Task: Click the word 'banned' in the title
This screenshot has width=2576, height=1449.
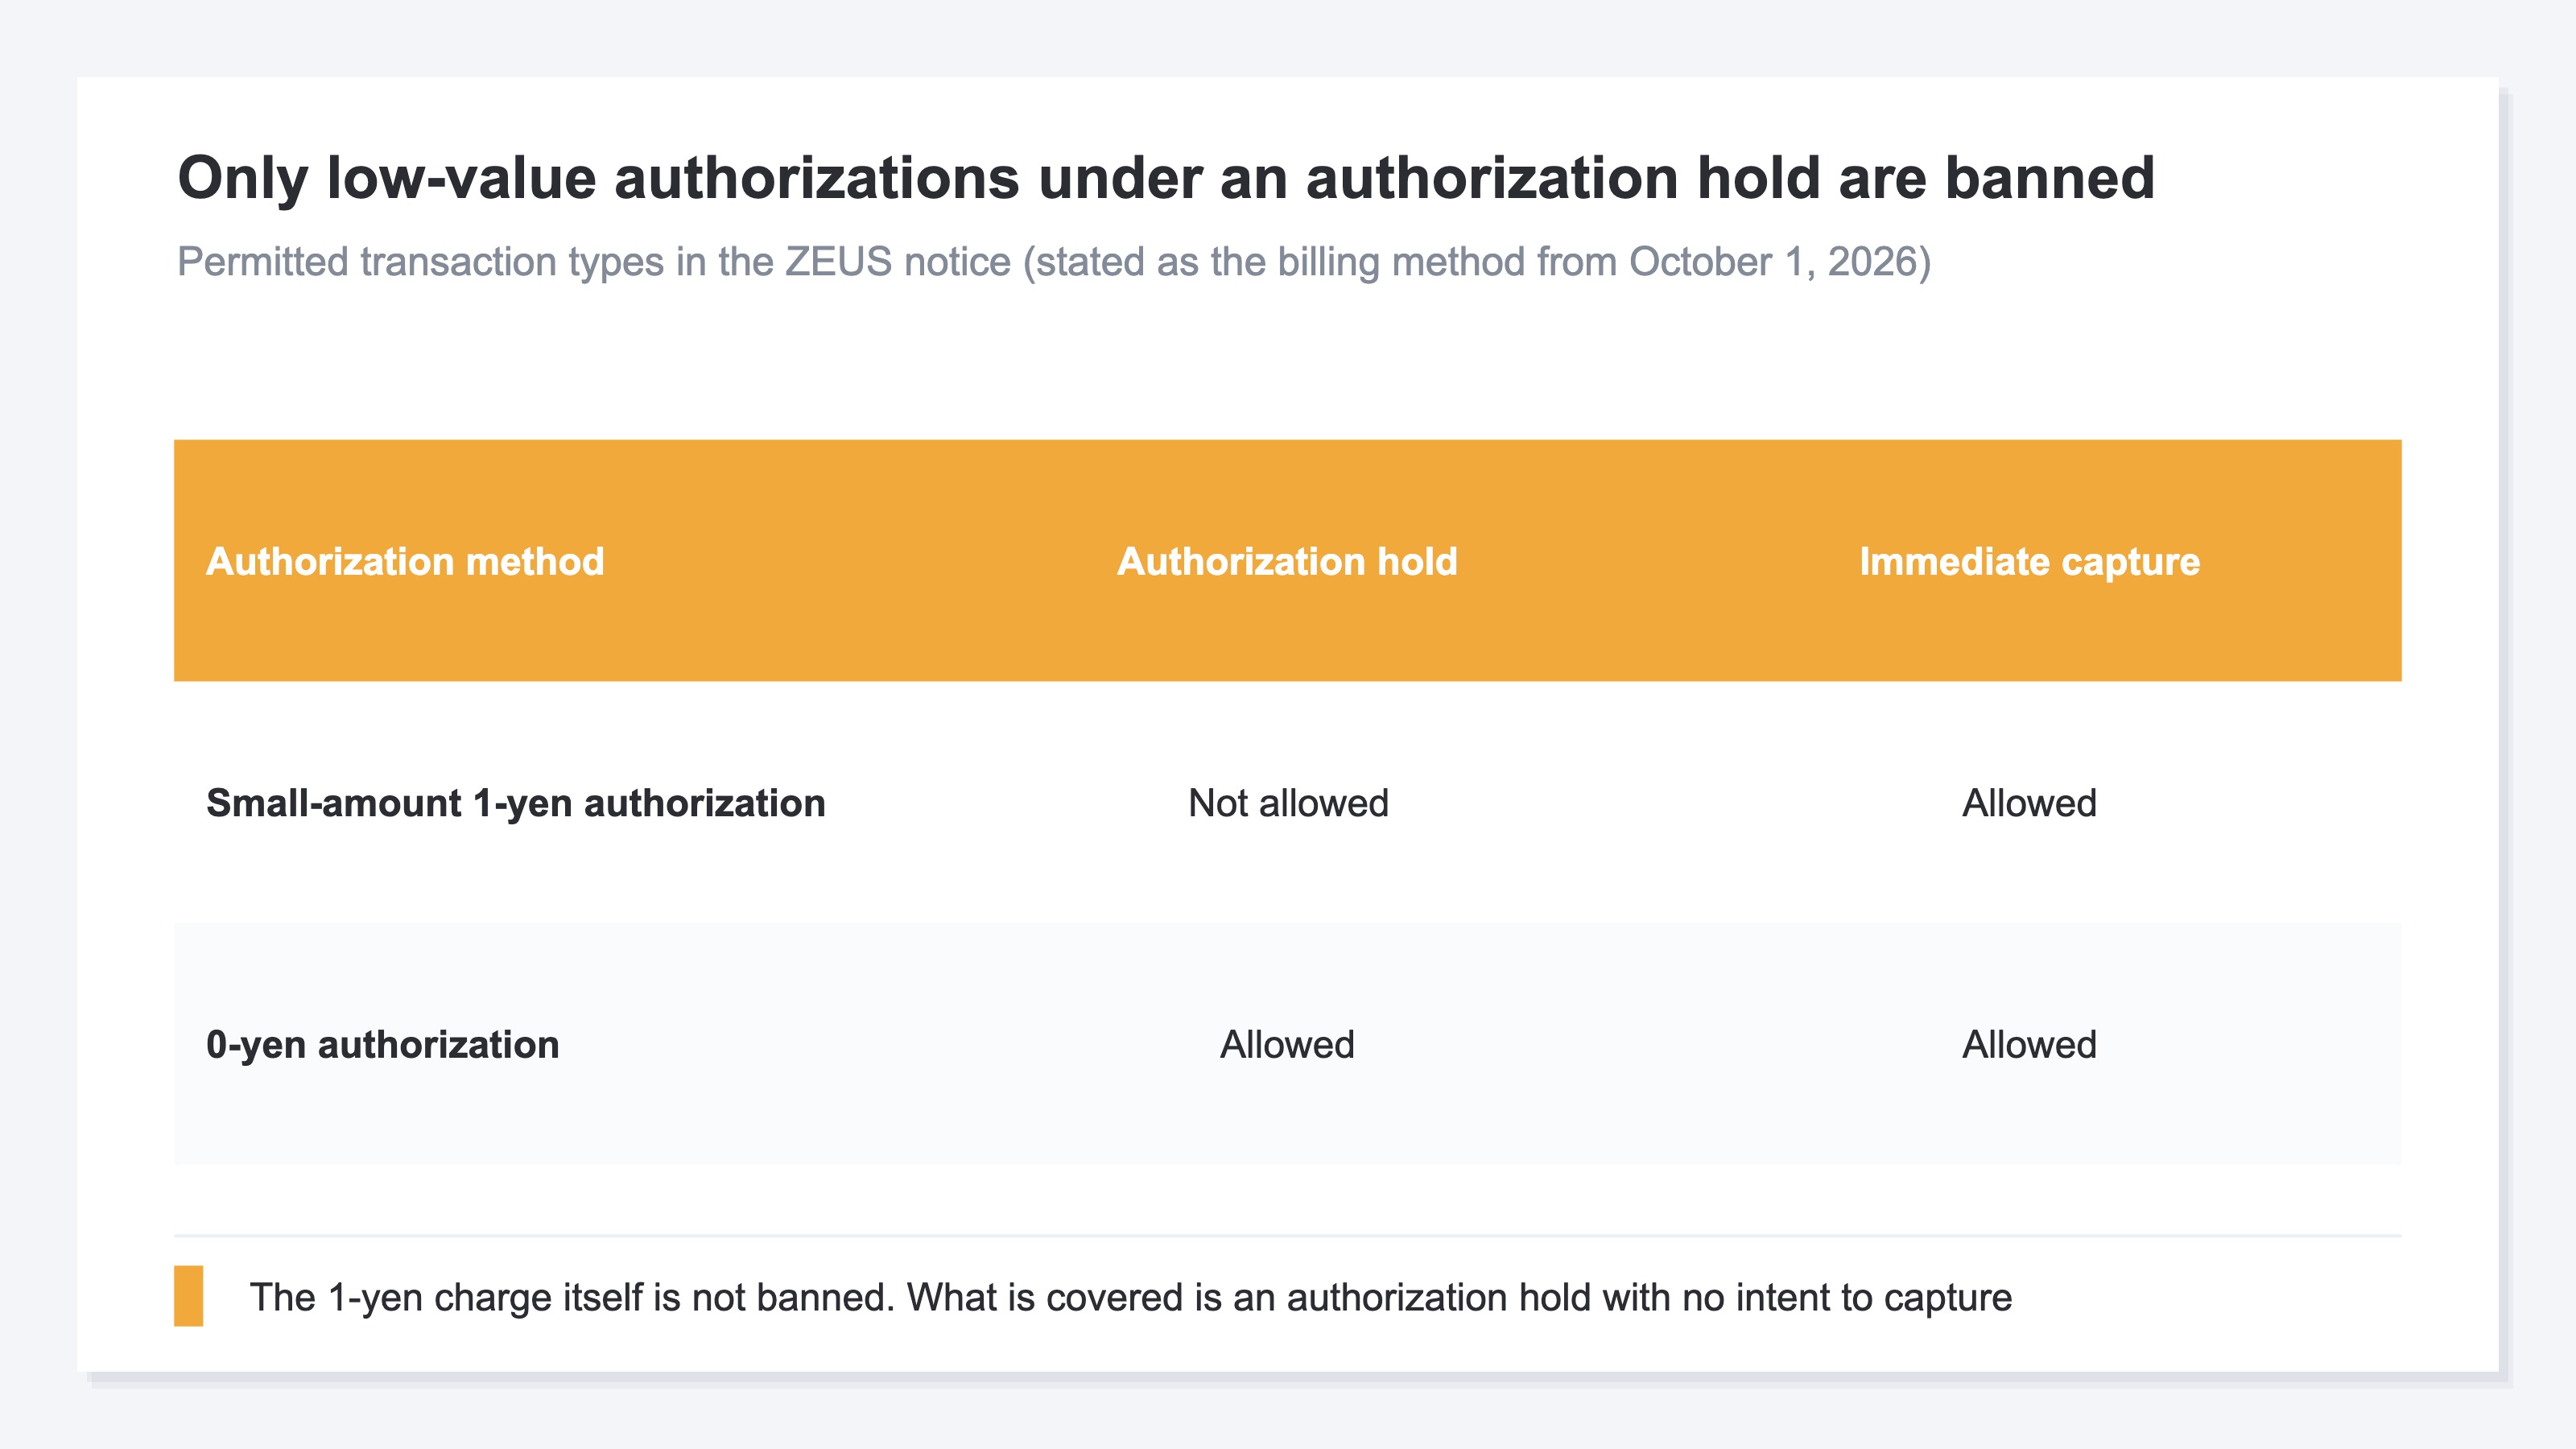Action: [x=2050, y=179]
